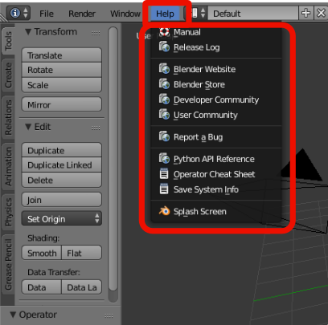Viewport: 328px width, 325px height.
Task: Click the Release Log web icon
Action: pyautogui.click(x=164, y=47)
